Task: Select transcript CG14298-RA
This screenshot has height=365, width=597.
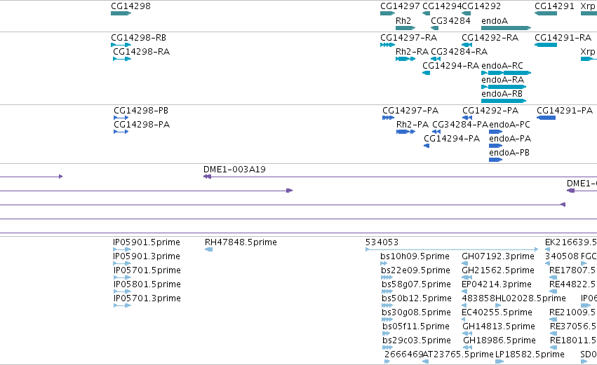Action: coord(122,59)
